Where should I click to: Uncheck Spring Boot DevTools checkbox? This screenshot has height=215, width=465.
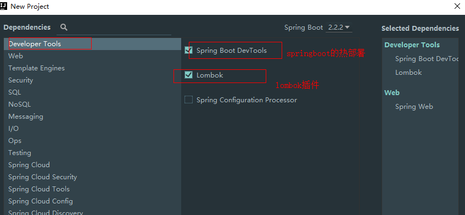coord(189,50)
